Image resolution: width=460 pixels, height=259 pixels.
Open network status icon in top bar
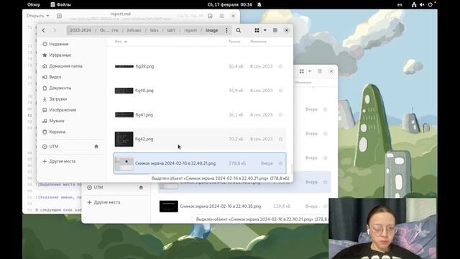tap(414, 4)
